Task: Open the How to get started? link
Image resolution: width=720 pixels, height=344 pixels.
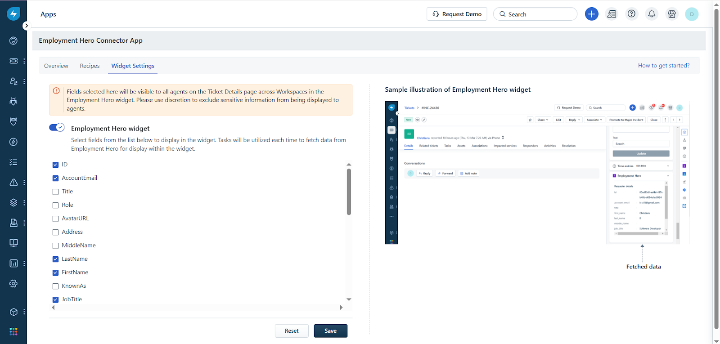Action: pyautogui.click(x=664, y=65)
